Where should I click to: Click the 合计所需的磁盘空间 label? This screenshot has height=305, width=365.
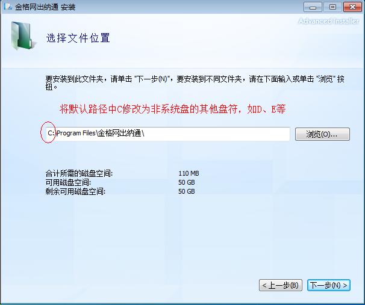click(x=79, y=174)
